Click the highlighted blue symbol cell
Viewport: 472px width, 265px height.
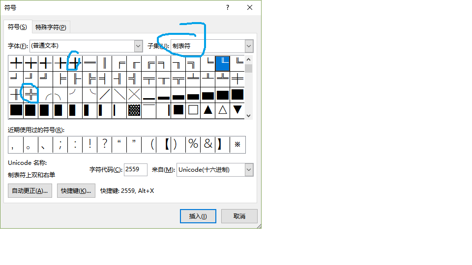click(222, 63)
